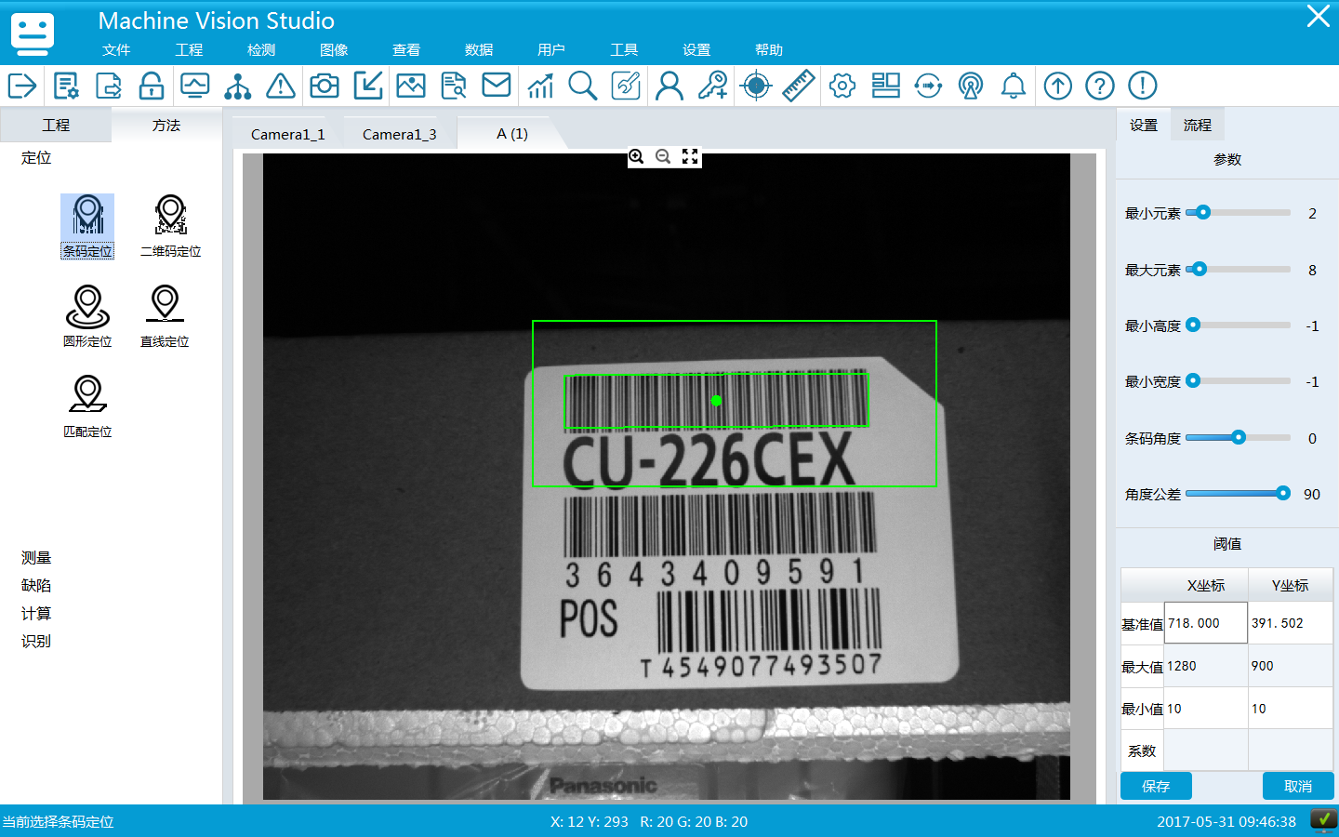The image size is (1339, 837).
Task: Click the crosshair target icon in toolbar
Action: tap(756, 86)
